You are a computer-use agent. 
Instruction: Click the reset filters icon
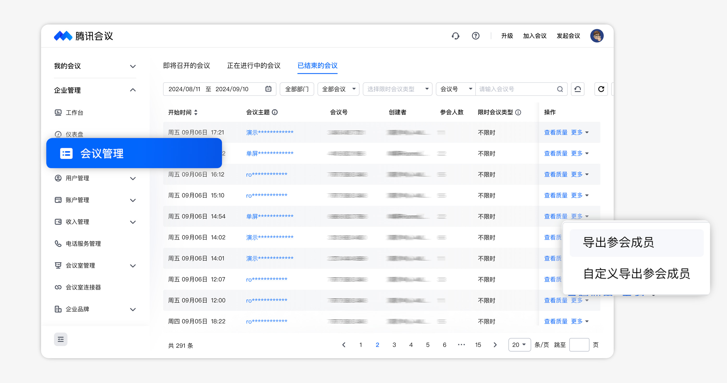[577, 89]
